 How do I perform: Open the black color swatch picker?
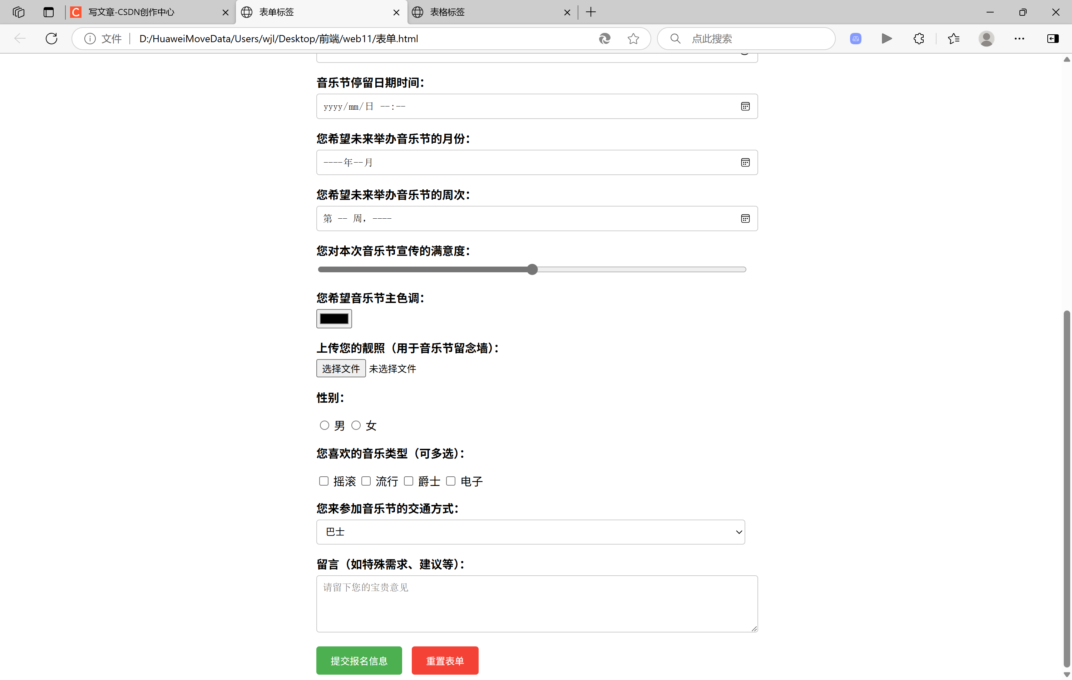(334, 319)
